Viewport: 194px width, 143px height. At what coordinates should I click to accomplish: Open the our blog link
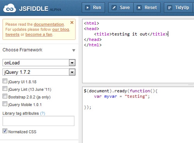click(x=61, y=29)
